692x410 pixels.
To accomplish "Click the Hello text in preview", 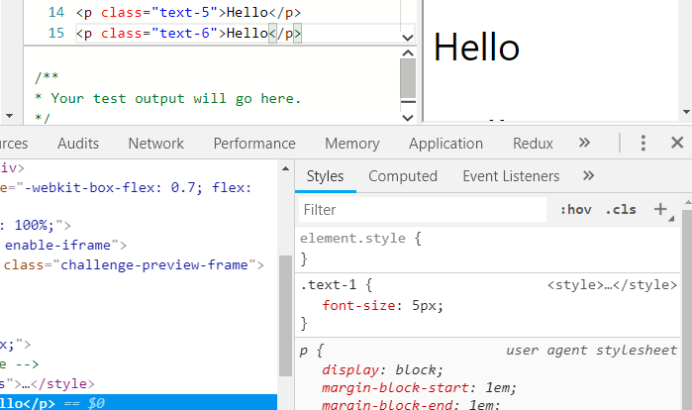I will 476,48.
